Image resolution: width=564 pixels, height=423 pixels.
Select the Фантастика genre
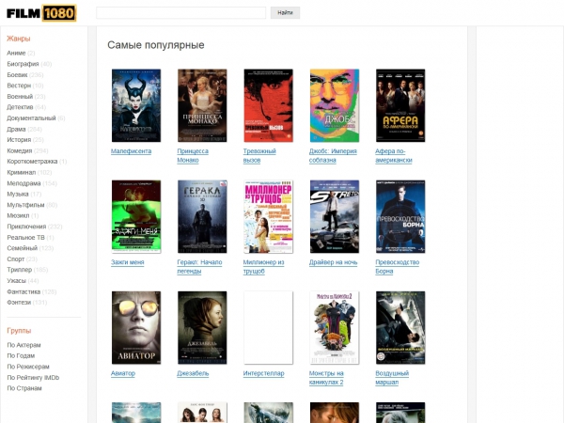pos(23,291)
